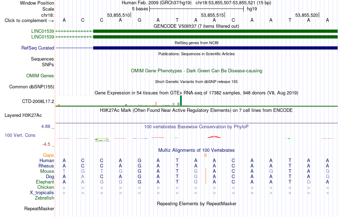Image resolution: width=338 pixels, height=217 pixels.
Task: Click the red PhyloP conservation peak
Action: (214, 137)
